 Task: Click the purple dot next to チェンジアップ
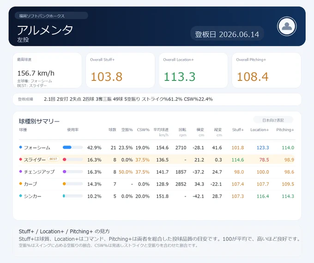(20, 171)
